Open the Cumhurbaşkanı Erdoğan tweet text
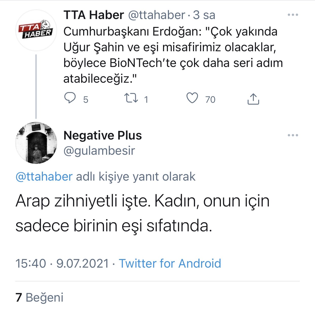 pyautogui.click(x=172, y=55)
